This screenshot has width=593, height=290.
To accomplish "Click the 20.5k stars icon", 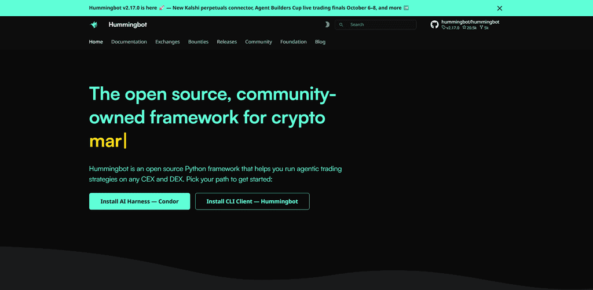I will (464, 28).
